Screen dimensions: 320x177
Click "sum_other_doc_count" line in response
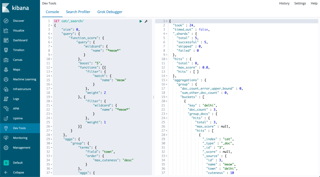tap(204, 93)
